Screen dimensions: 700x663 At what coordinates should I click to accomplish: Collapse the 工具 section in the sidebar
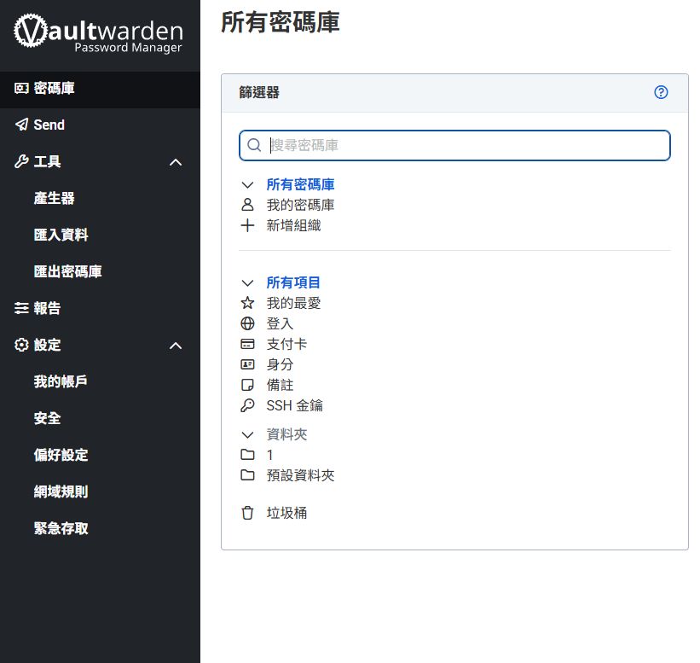[176, 162]
